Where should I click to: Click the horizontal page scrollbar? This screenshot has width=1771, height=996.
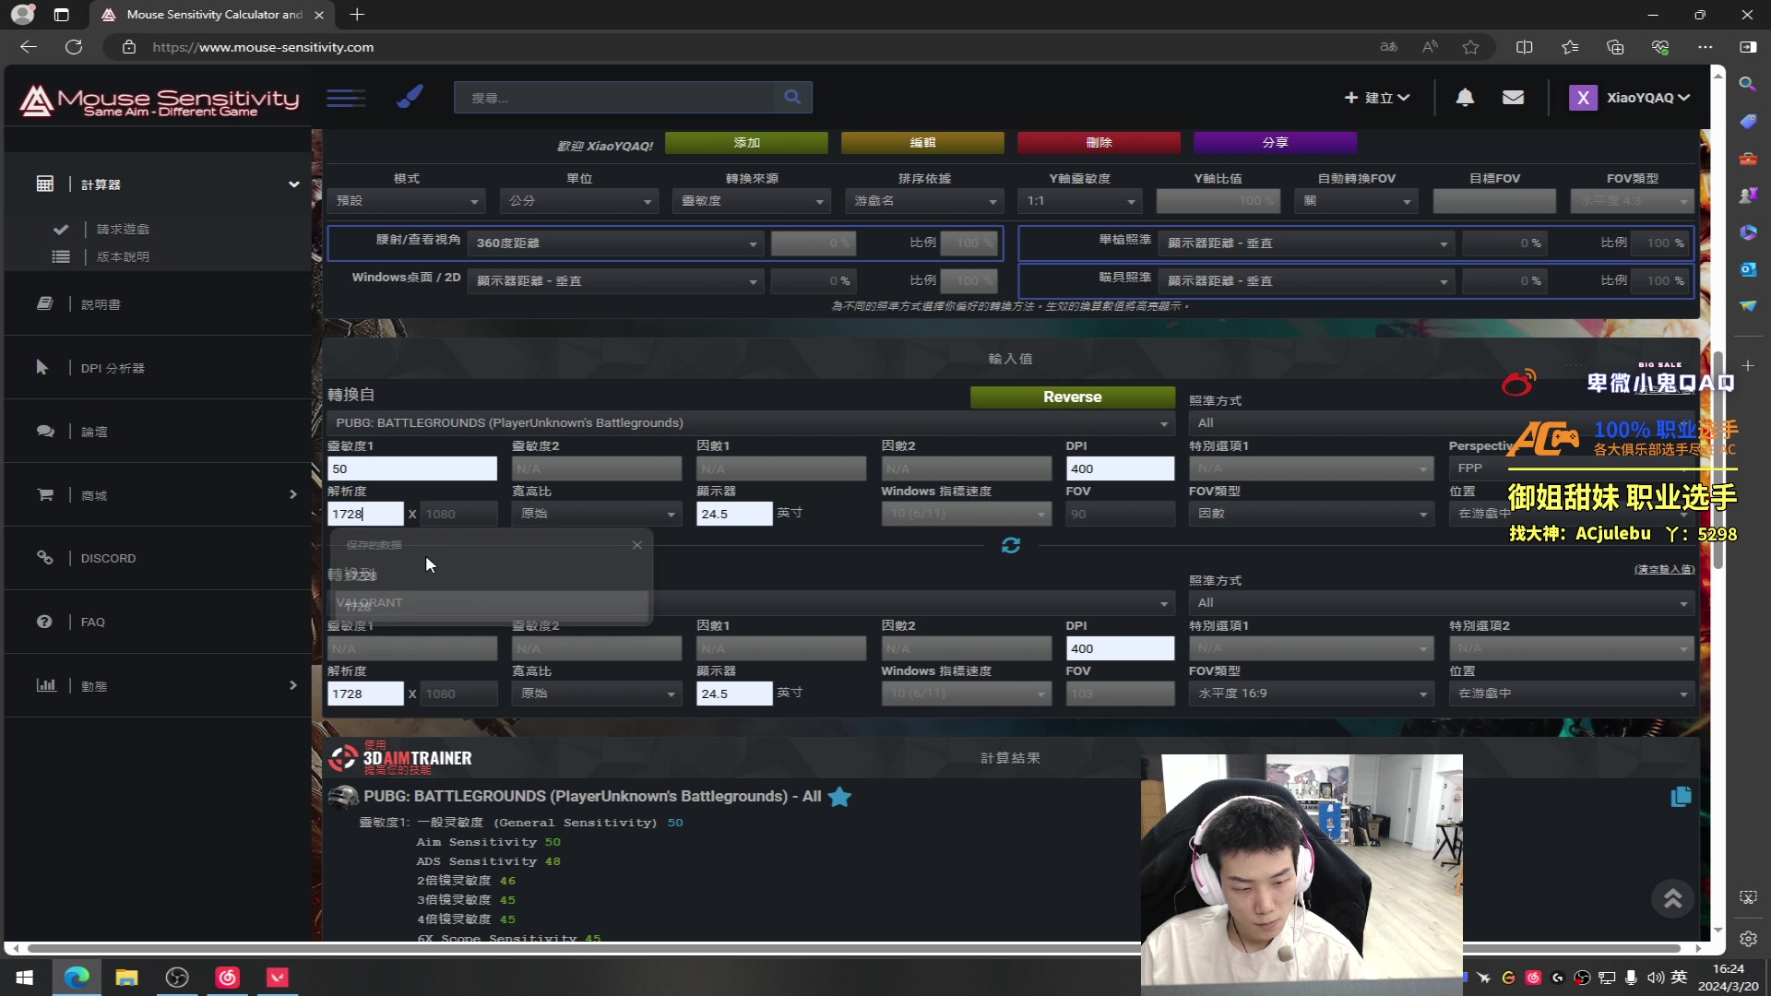pyautogui.click(x=853, y=948)
